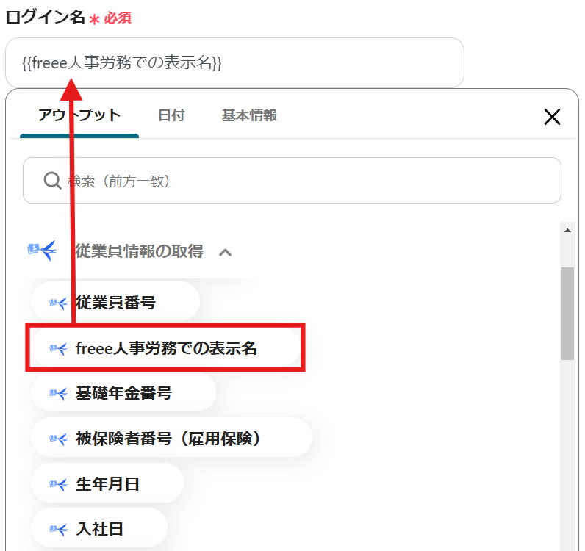Select the 基礎年金番号 output chip
The image size is (585, 551).
coord(123,393)
